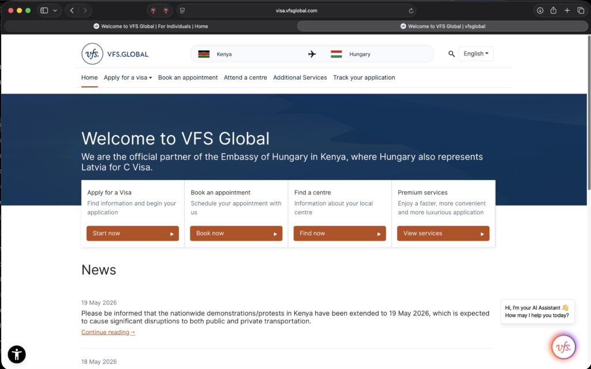This screenshot has width=591, height=369.
Task: Click the News heading
Action: coord(99,270)
